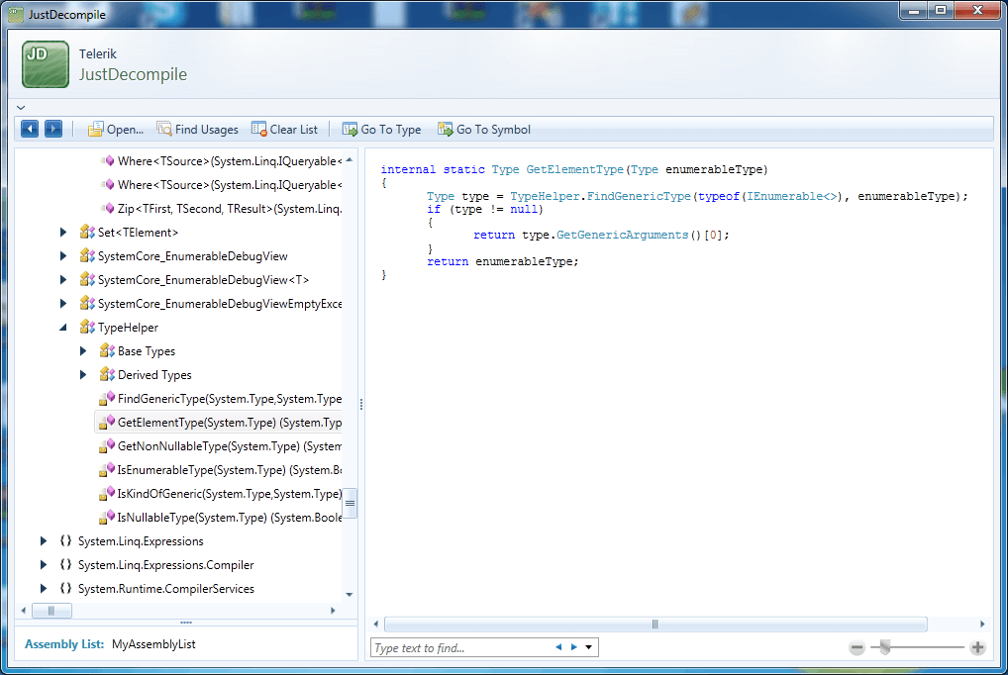Image resolution: width=1008 pixels, height=675 pixels.
Task: Select IsKindOfGeneric(System.Type,System.Type) in the tree
Action: tap(219, 494)
